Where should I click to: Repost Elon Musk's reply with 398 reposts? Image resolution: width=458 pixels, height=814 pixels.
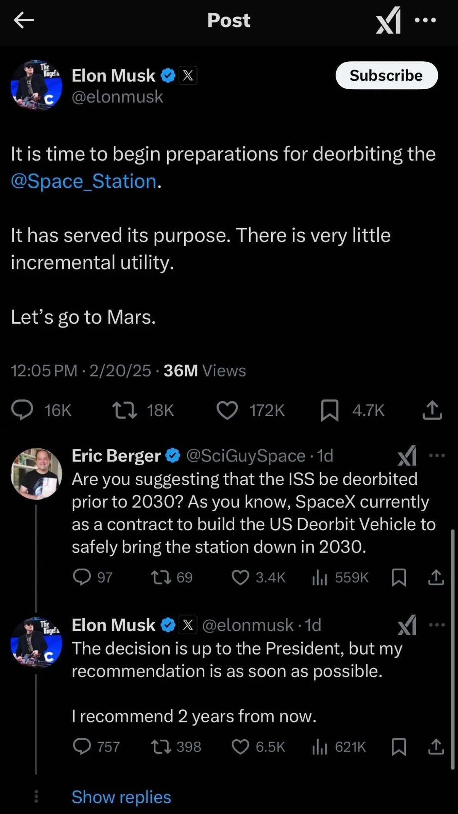161,747
